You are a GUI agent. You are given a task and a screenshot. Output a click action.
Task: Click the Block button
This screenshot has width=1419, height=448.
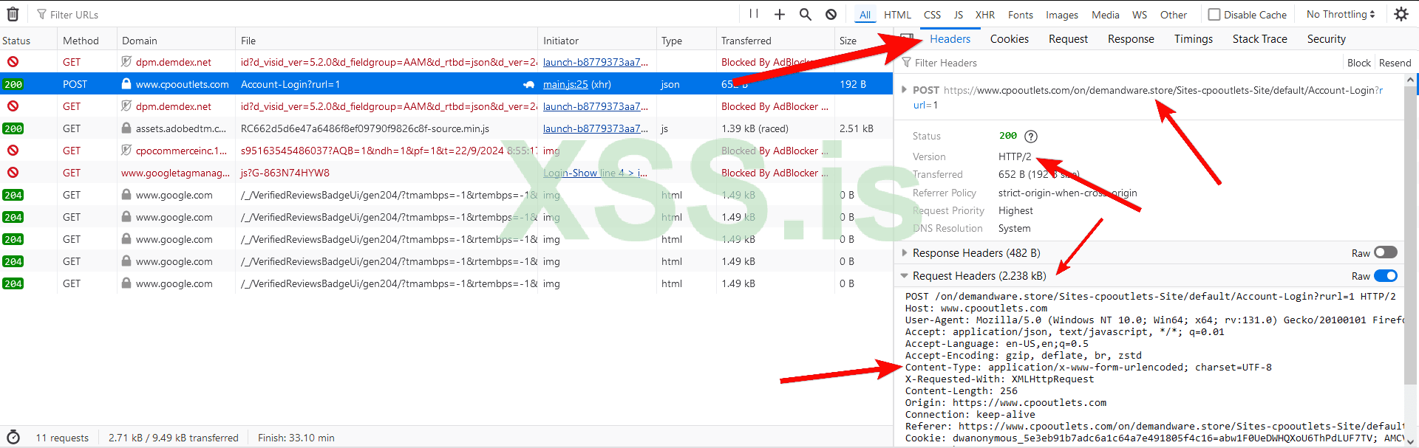(1358, 63)
